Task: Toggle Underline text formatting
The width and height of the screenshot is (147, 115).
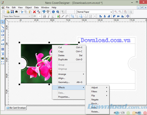Action: pos(53,16)
